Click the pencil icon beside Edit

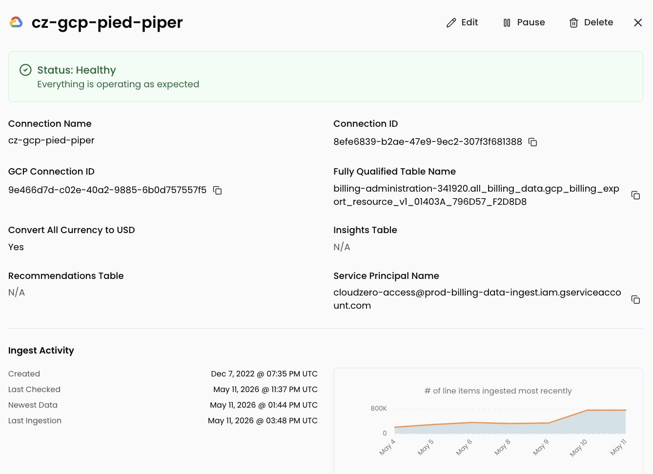tap(451, 23)
